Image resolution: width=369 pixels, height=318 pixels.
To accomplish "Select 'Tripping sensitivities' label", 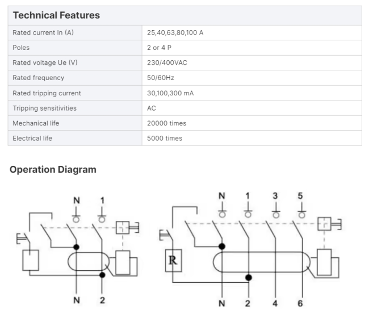I will [44, 108].
